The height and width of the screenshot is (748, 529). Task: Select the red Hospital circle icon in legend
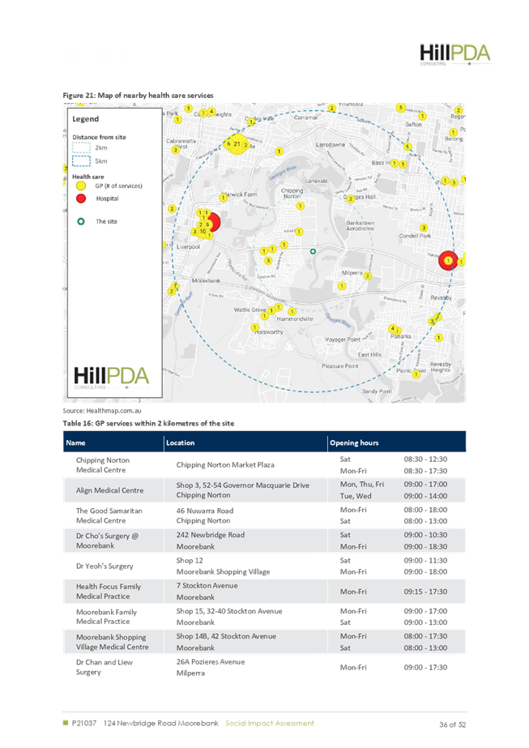(x=81, y=199)
